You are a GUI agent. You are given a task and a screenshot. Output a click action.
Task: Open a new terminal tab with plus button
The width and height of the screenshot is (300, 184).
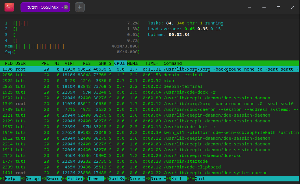(x=79, y=7)
